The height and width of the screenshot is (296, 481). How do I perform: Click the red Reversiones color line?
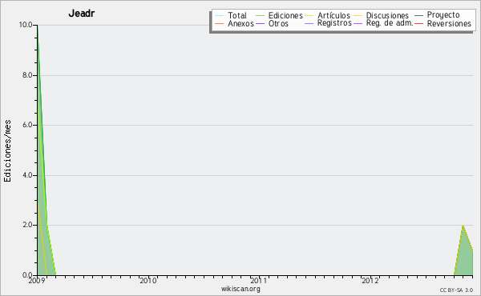(418, 23)
